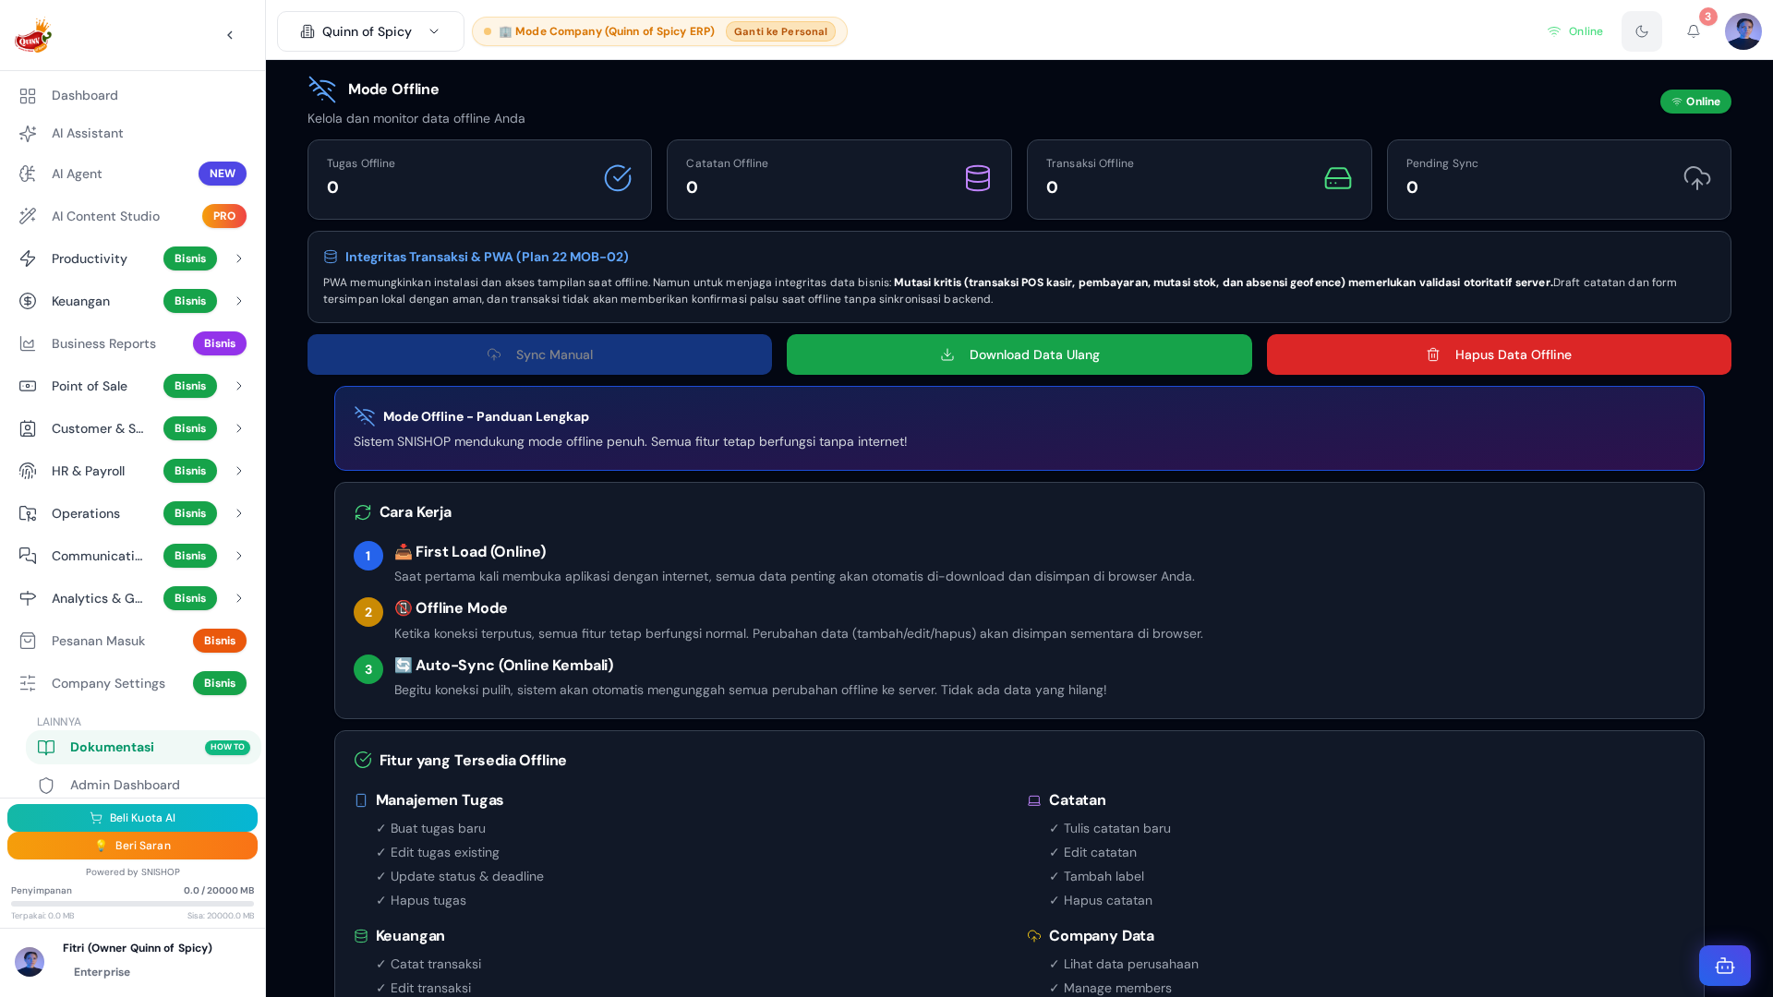Viewport: 1773px width, 997px height.
Task: Click the Catatan Offline database icon
Action: tap(978, 178)
